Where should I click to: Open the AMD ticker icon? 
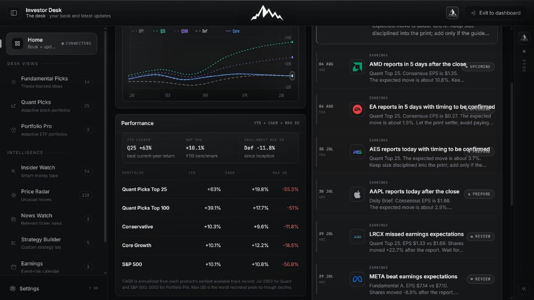pyautogui.click(x=357, y=67)
